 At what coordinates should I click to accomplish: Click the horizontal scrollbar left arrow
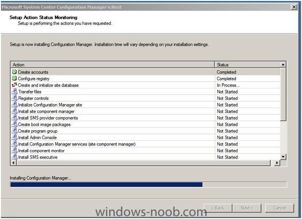pyautogui.click(x=13, y=163)
